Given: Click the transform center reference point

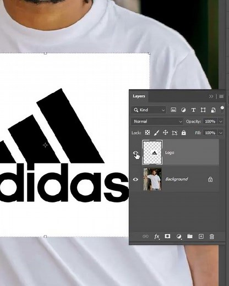Looking at the screenshot, I should (45, 145).
